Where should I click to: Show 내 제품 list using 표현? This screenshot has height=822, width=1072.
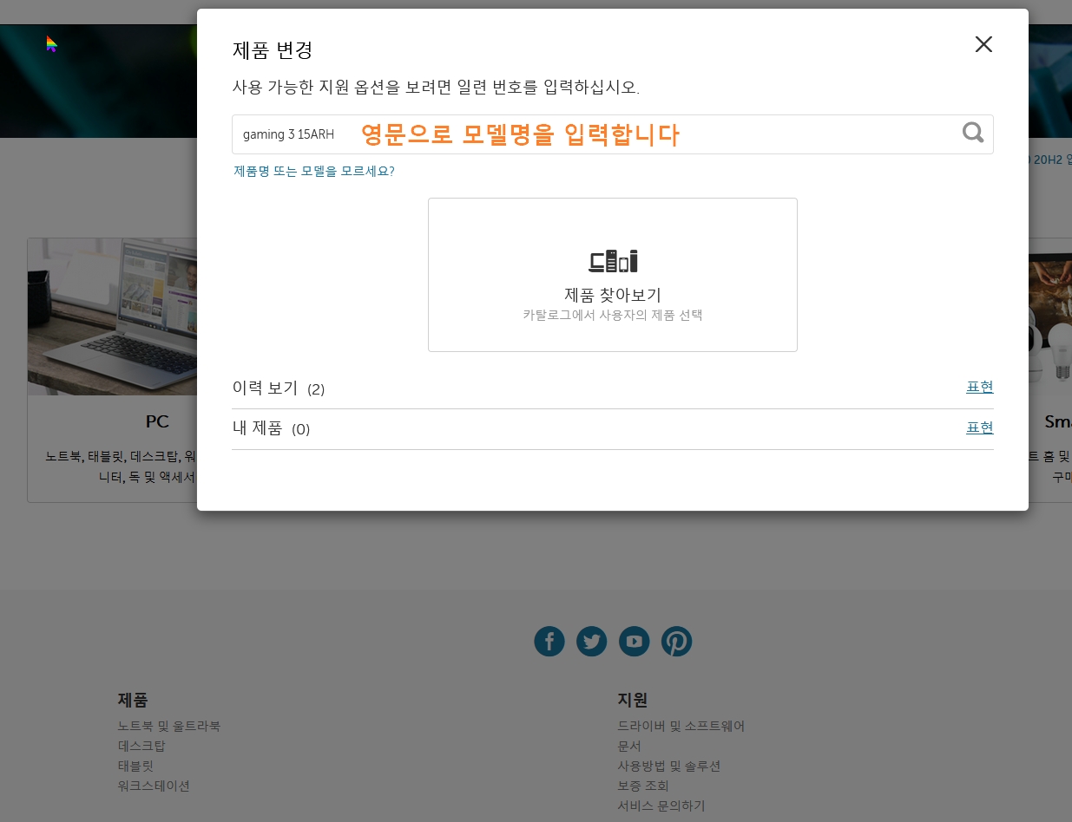coord(979,427)
